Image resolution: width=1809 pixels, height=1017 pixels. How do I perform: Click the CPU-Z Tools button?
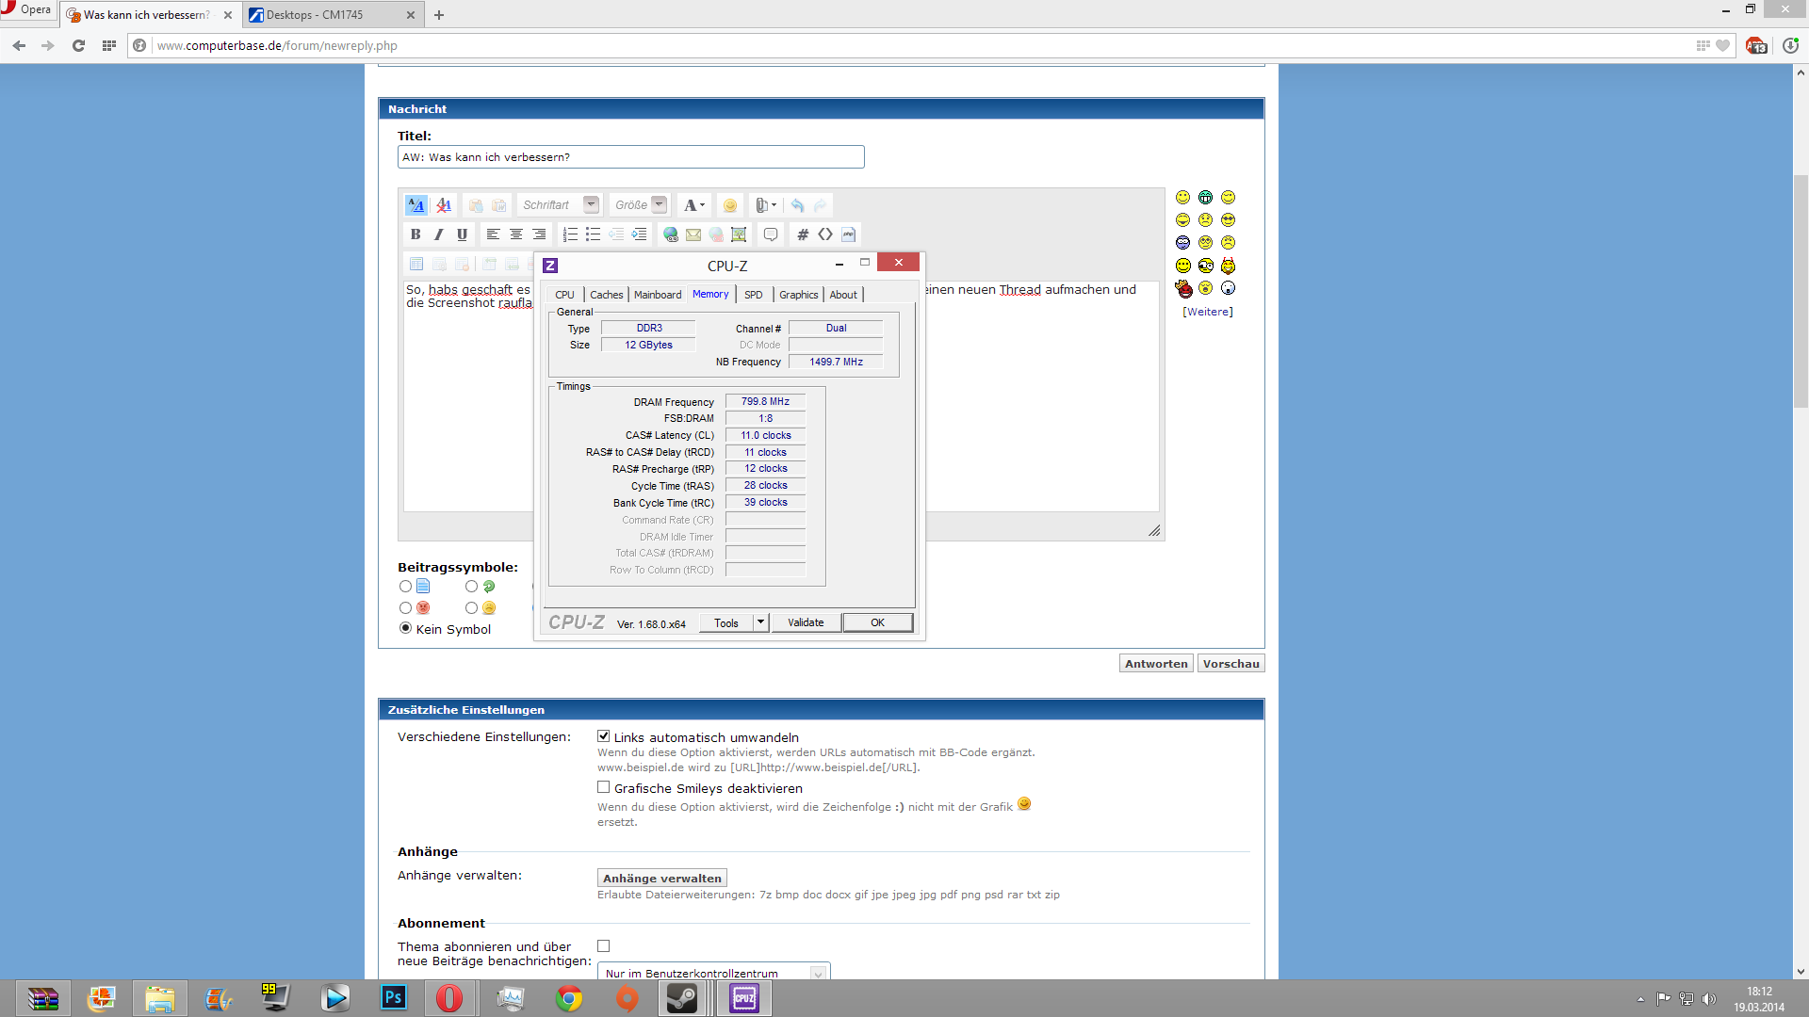coord(726,622)
